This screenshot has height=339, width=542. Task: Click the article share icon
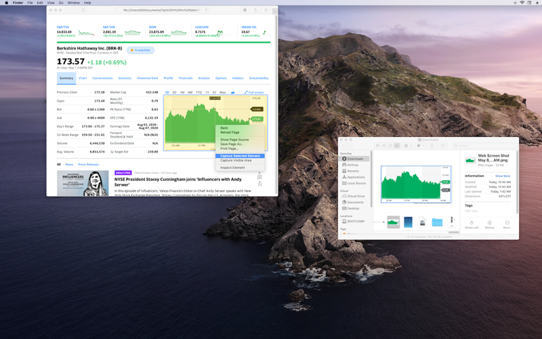pyautogui.click(x=259, y=184)
